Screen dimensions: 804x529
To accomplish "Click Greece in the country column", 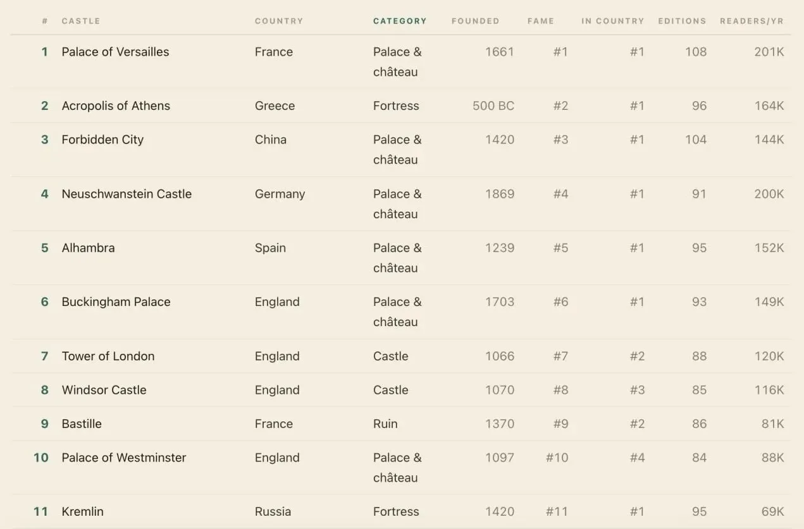I will point(275,106).
